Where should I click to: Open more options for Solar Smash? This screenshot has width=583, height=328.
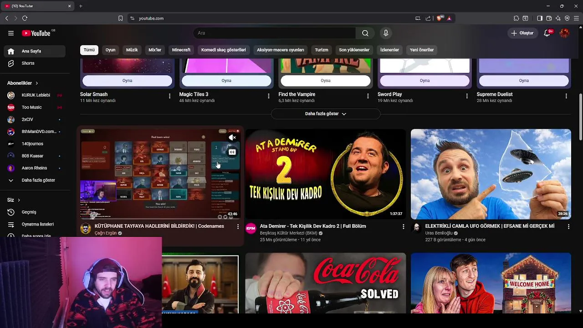(169, 96)
